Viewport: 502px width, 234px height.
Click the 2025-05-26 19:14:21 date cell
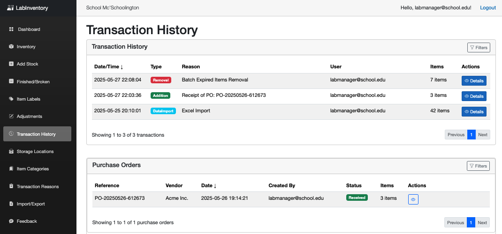tap(224, 198)
